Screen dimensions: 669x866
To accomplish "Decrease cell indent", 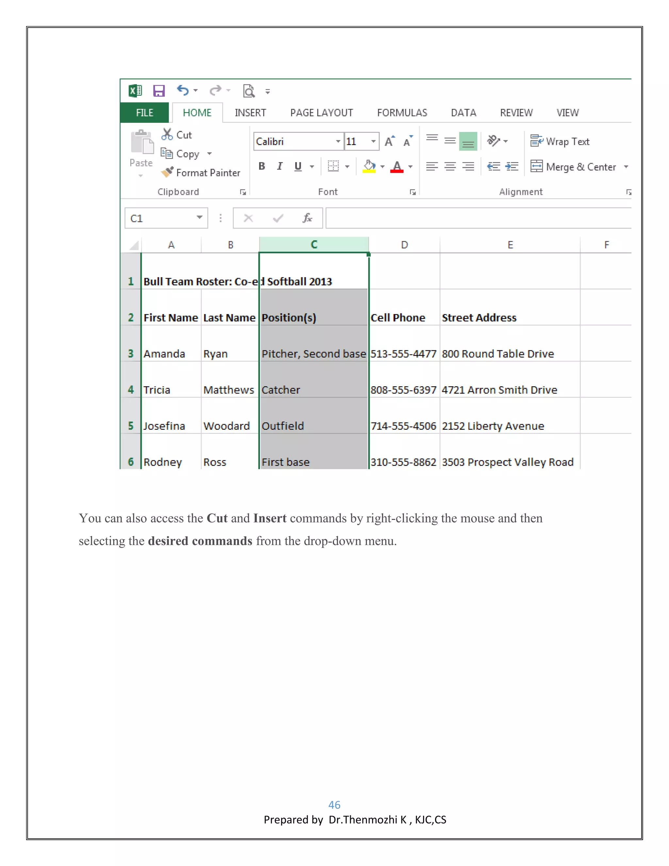I will [x=494, y=166].
